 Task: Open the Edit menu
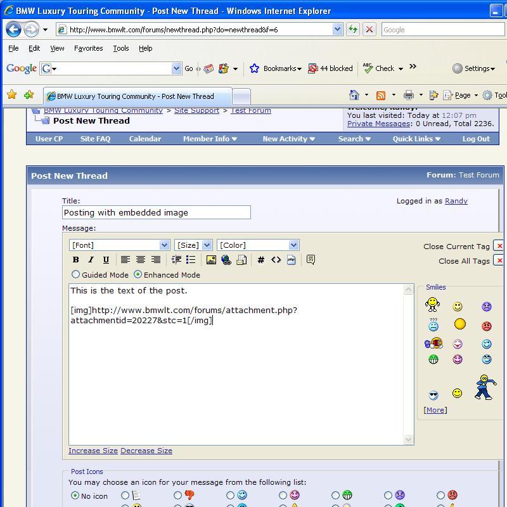[34, 48]
